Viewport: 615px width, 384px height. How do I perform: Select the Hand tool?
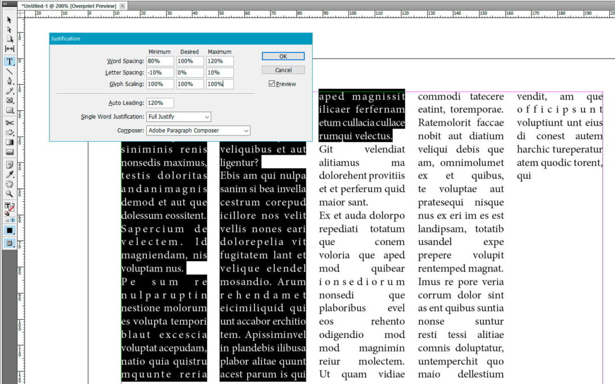(10, 184)
